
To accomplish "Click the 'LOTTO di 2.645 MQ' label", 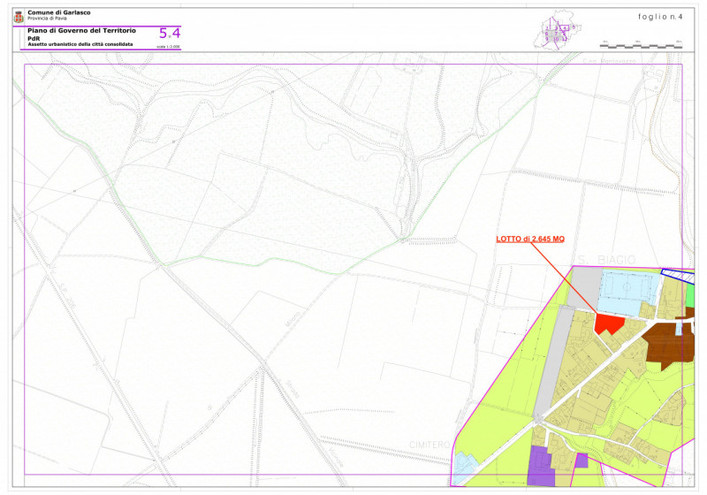I will point(529,240).
